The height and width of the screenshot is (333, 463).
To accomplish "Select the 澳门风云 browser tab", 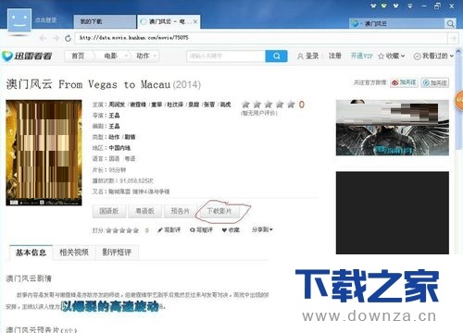I will 169,21.
